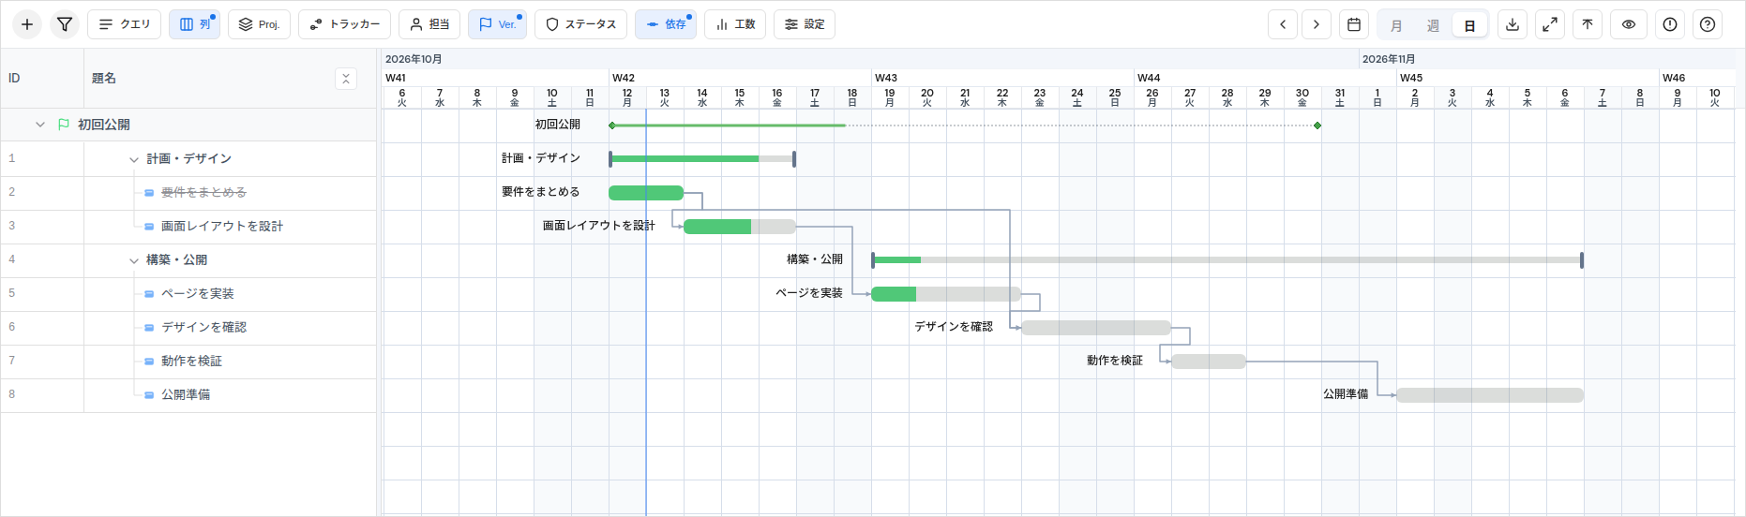Collapse the 初回公開 version group

pyautogui.click(x=40, y=125)
